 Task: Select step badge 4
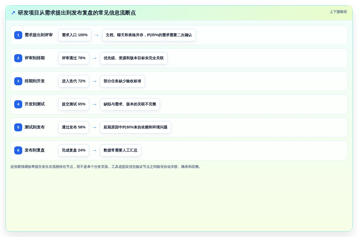(x=18, y=104)
